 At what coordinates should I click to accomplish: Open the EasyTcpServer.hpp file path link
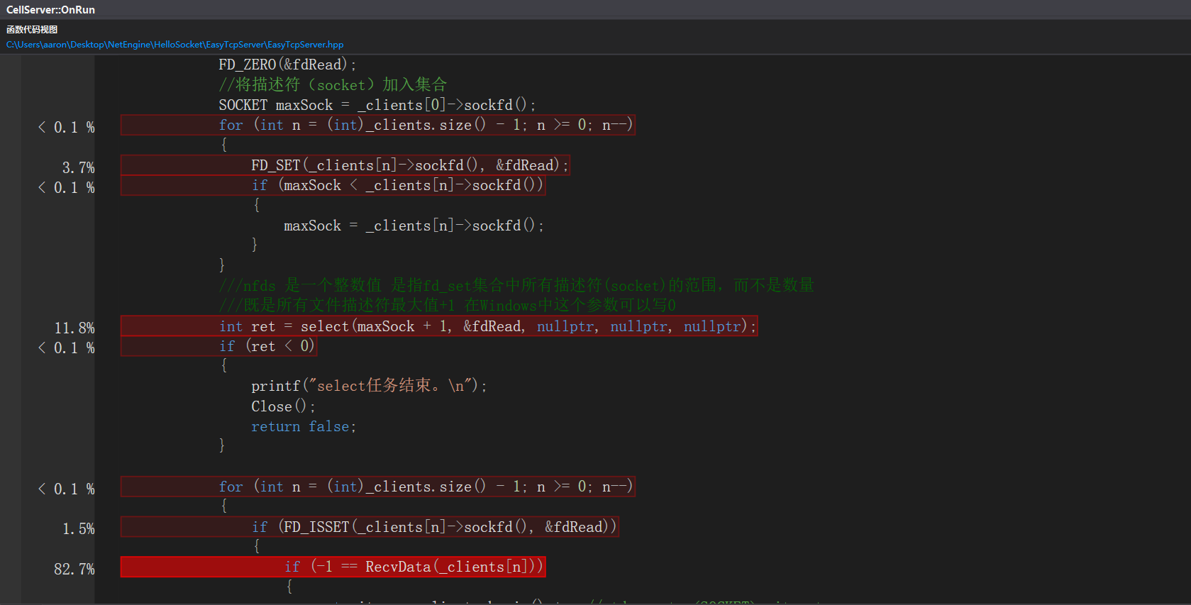tap(175, 45)
